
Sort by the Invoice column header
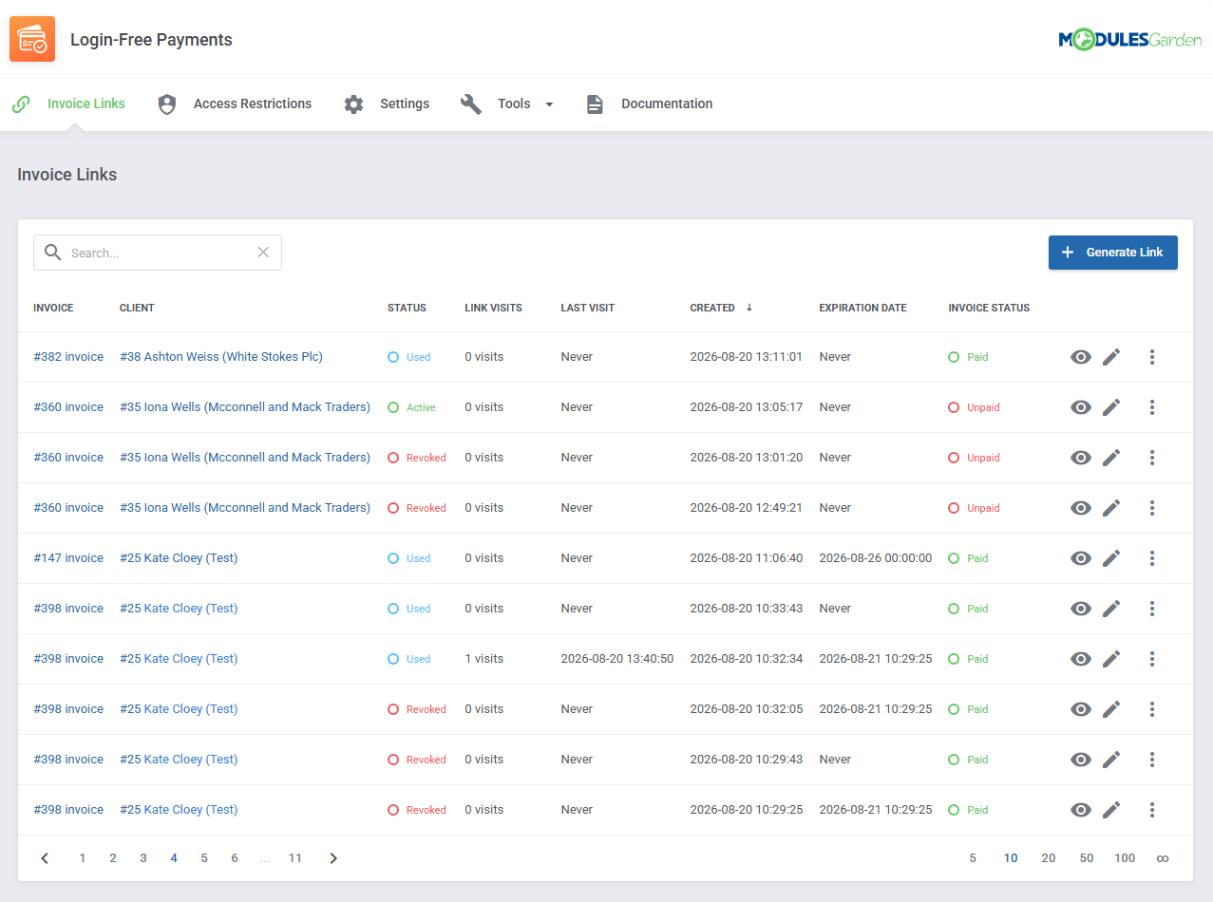pos(53,308)
